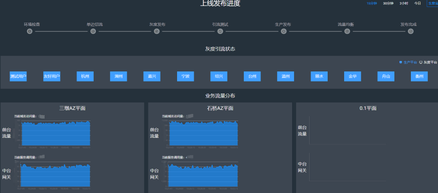
Task: Click 当前域名访问量 label in 石桥AZ平面
Action: (x=173, y=116)
